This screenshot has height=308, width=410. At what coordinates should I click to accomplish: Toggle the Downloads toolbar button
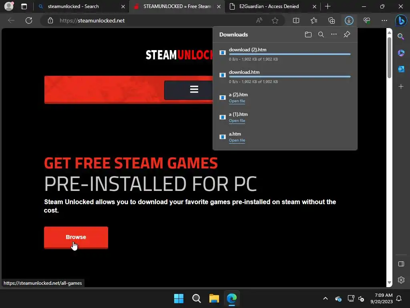(349, 20)
